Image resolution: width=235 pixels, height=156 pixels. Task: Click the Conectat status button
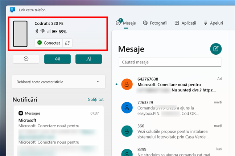tap(49, 43)
